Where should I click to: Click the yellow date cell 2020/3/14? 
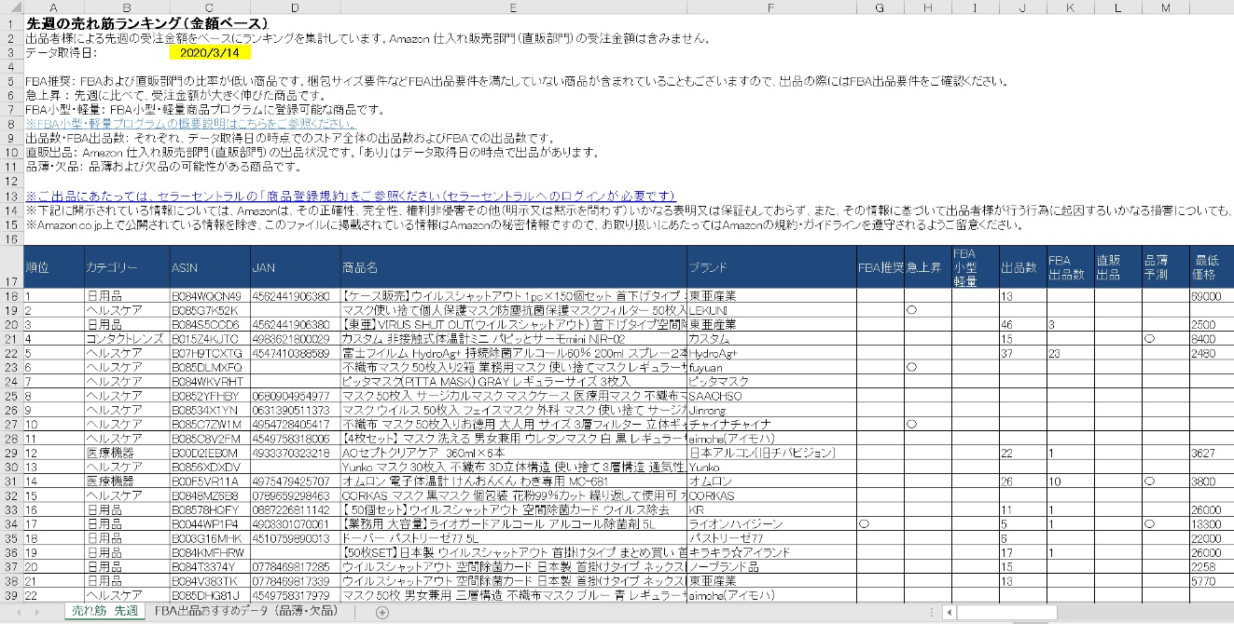pyautogui.click(x=209, y=53)
